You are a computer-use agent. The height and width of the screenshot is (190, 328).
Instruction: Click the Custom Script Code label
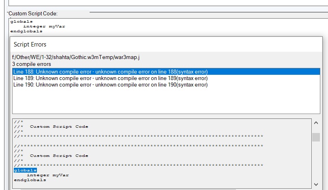pyautogui.click(x=33, y=14)
